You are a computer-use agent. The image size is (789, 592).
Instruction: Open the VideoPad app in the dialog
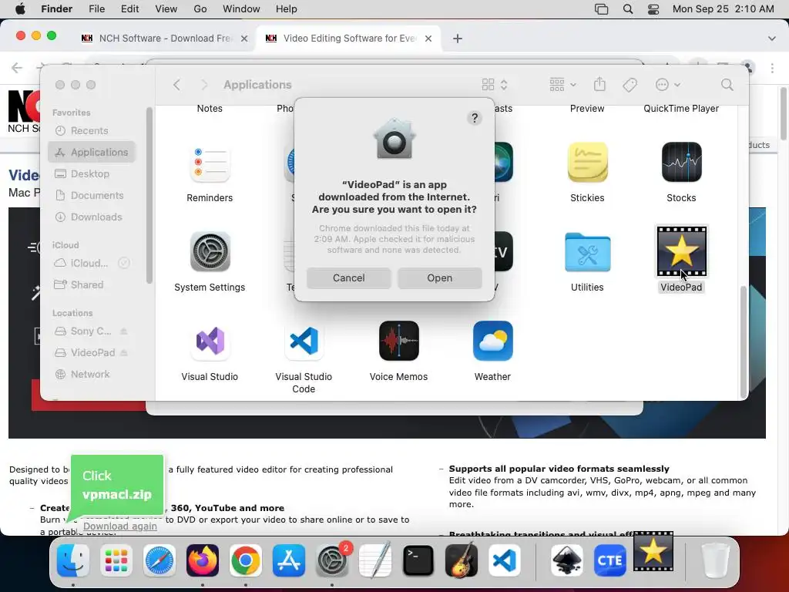click(x=439, y=277)
